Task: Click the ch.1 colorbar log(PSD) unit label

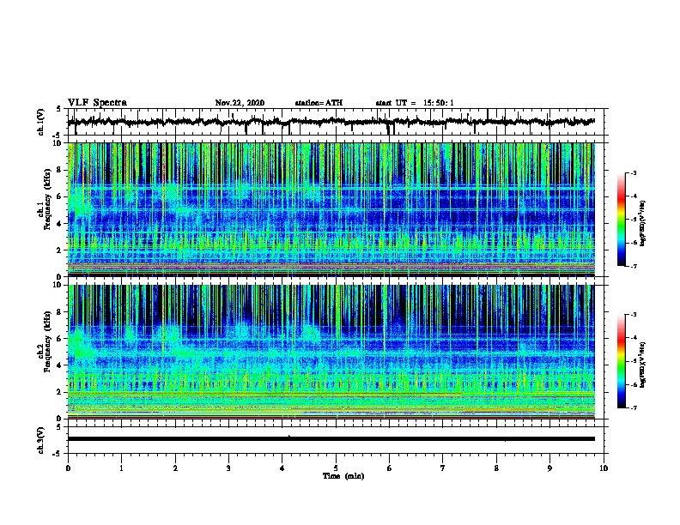Action: (642, 224)
